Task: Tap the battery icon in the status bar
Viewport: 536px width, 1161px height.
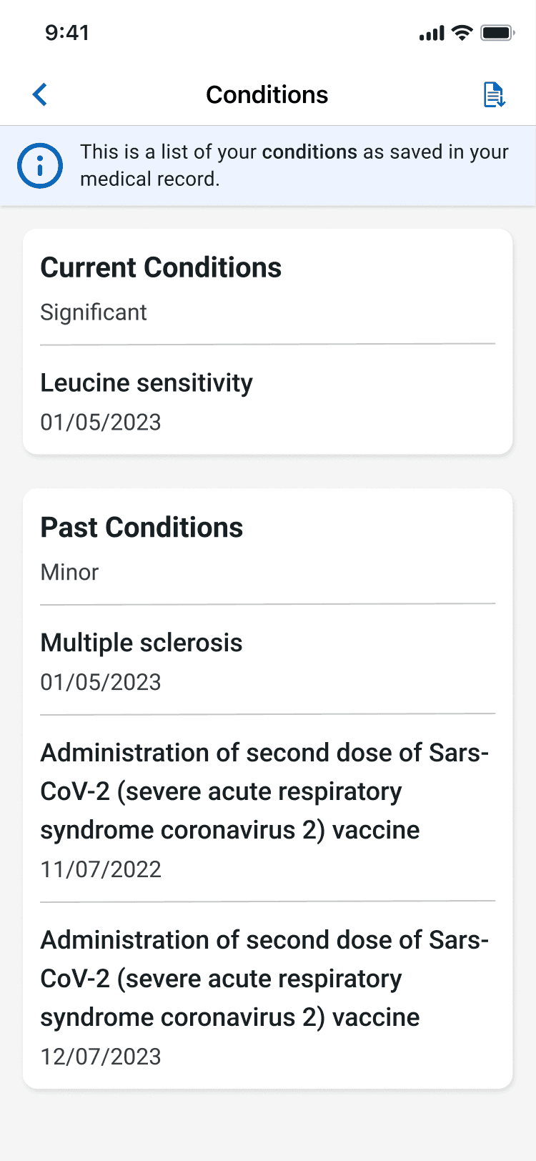Action: pyautogui.click(x=497, y=33)
